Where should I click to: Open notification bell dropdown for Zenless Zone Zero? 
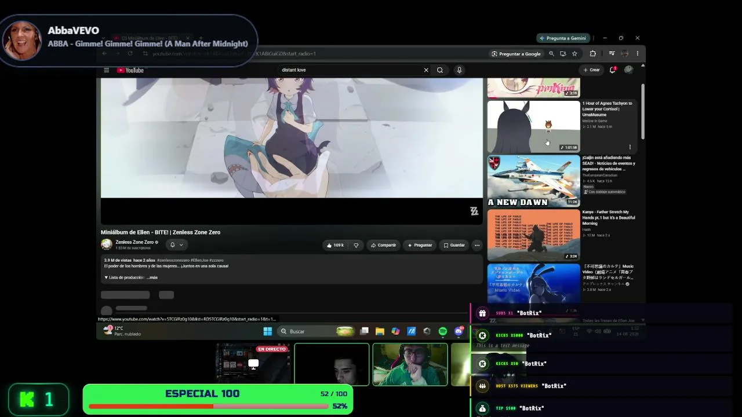176,244
